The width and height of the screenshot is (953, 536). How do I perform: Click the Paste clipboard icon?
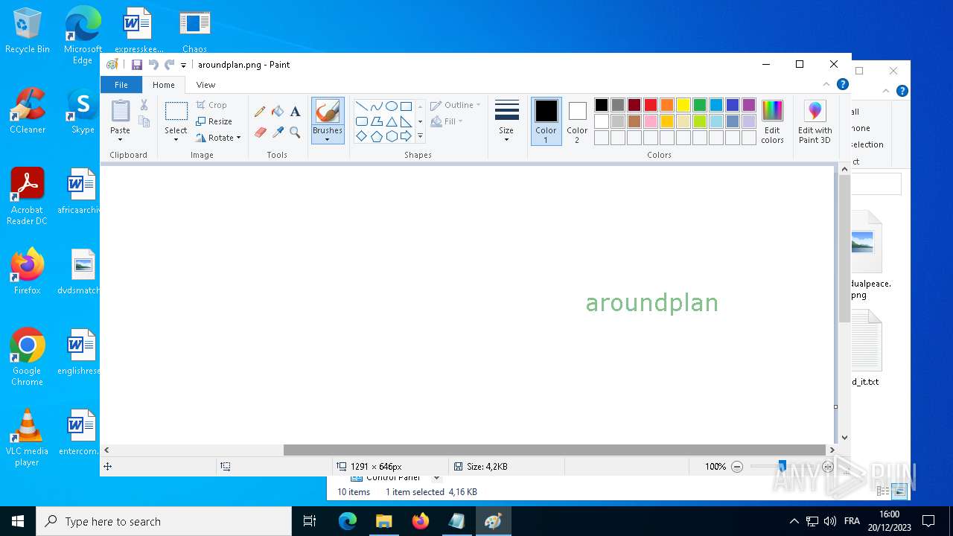(x=121, y=111)
